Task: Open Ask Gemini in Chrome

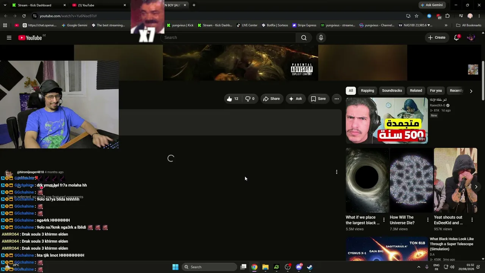Action: tap(432, 5)
